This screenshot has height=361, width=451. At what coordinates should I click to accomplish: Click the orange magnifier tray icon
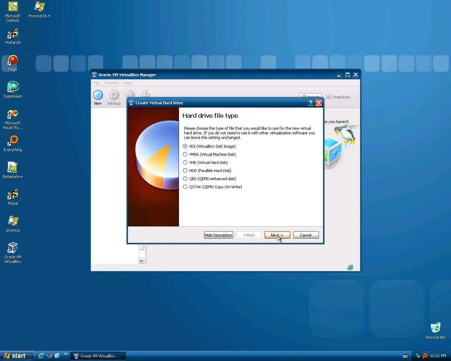[425, 356]
